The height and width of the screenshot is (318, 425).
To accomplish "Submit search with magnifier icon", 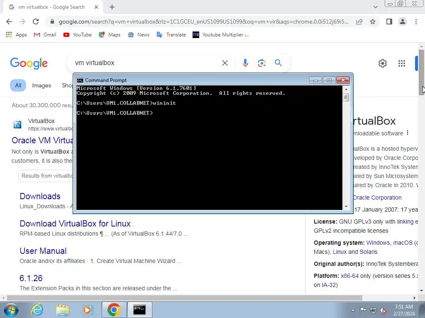I will click(278, 63).
